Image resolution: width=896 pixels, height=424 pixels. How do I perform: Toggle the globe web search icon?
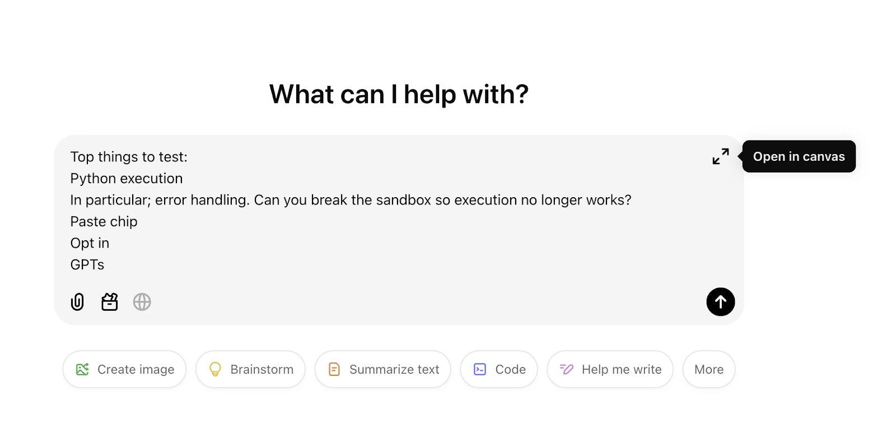pos(142,302)
